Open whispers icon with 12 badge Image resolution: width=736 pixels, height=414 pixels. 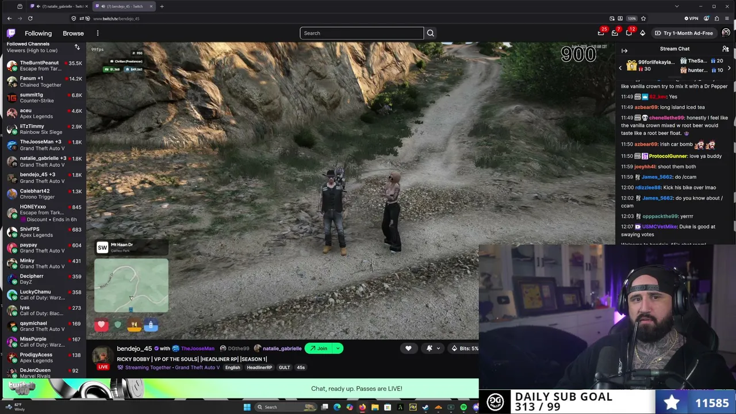629,33
